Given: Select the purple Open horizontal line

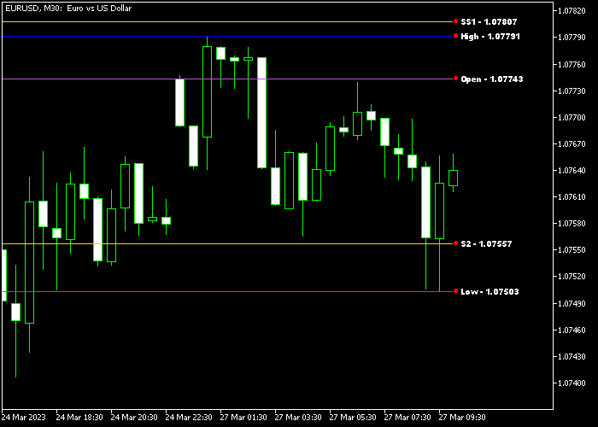Looking at the screenshot, I should (227, 79).
